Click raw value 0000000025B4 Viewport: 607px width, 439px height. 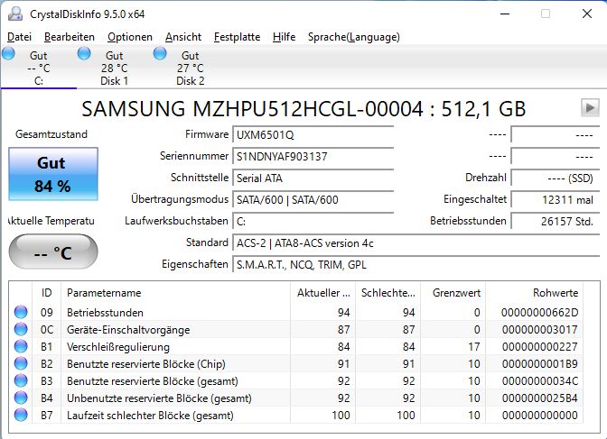click(539, 398)
